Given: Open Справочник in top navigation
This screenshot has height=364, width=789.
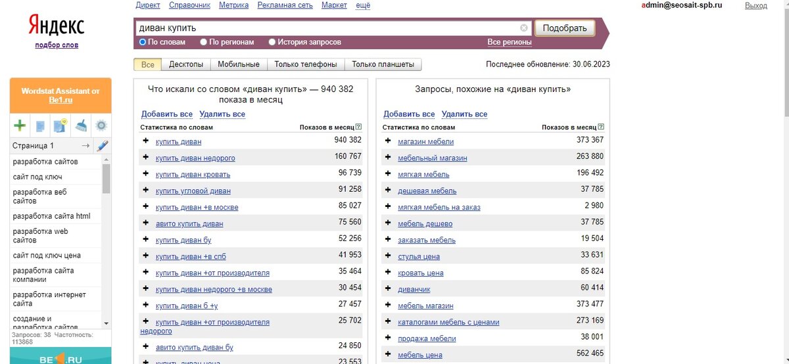Looking at the screenshot, I should click(x=190, y=5).
